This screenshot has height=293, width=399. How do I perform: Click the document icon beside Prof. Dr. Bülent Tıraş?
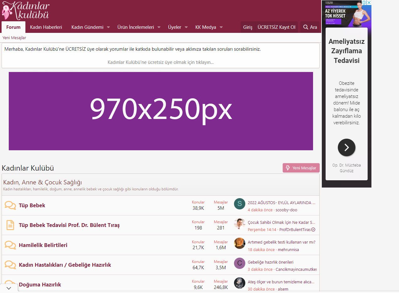[x=10, y=225]
